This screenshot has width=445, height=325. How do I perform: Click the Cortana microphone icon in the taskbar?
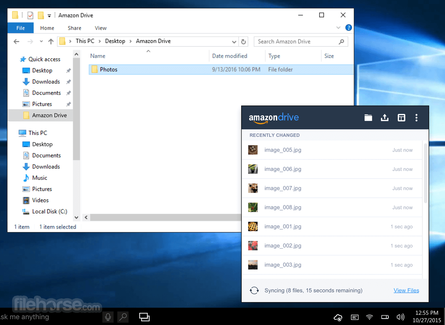pos(108,317)
